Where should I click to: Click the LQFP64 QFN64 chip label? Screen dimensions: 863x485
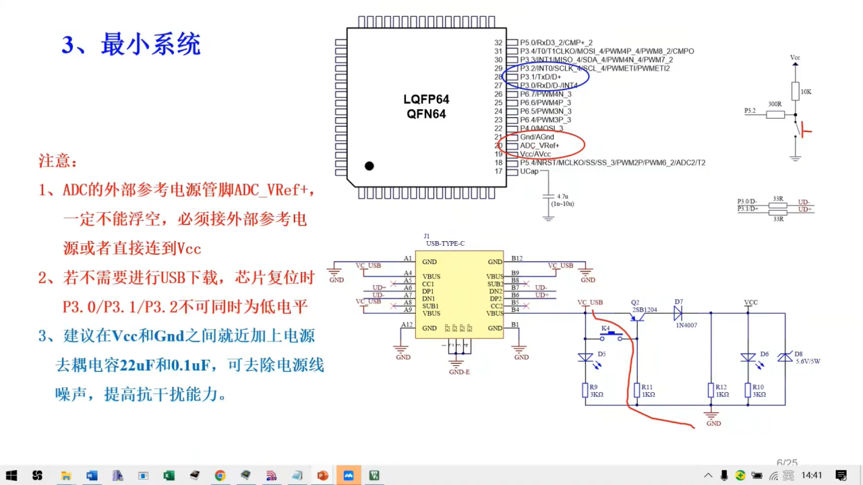(426, 106)
